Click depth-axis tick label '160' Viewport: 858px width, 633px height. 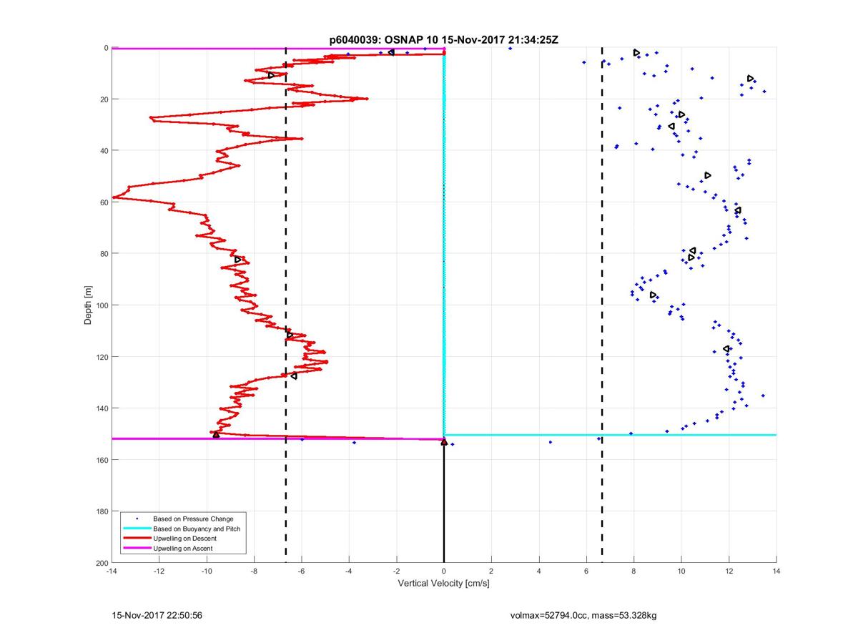101,460
